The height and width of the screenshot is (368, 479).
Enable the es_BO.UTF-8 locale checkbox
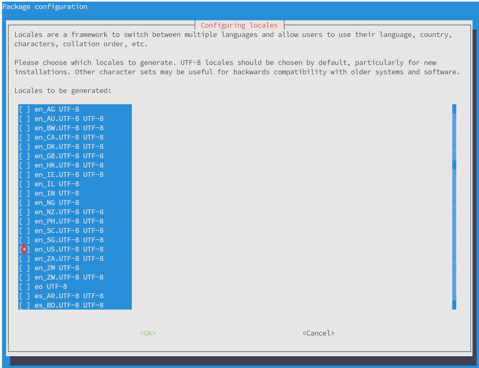point(24,305)
